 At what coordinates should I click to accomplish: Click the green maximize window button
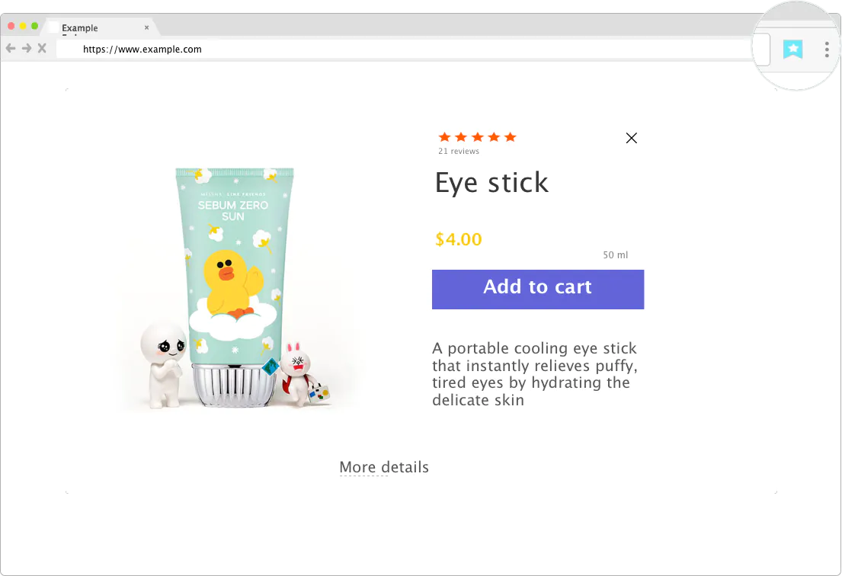tap(34, 26)
